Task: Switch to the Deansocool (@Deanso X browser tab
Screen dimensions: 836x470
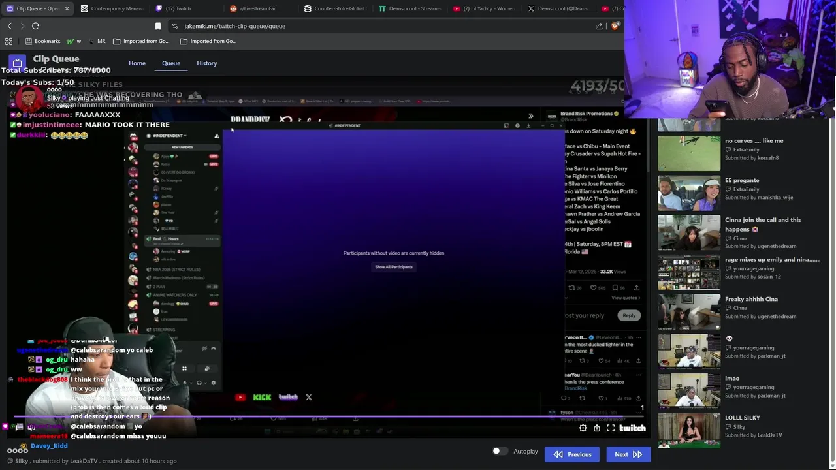Action: coord(558,8)
